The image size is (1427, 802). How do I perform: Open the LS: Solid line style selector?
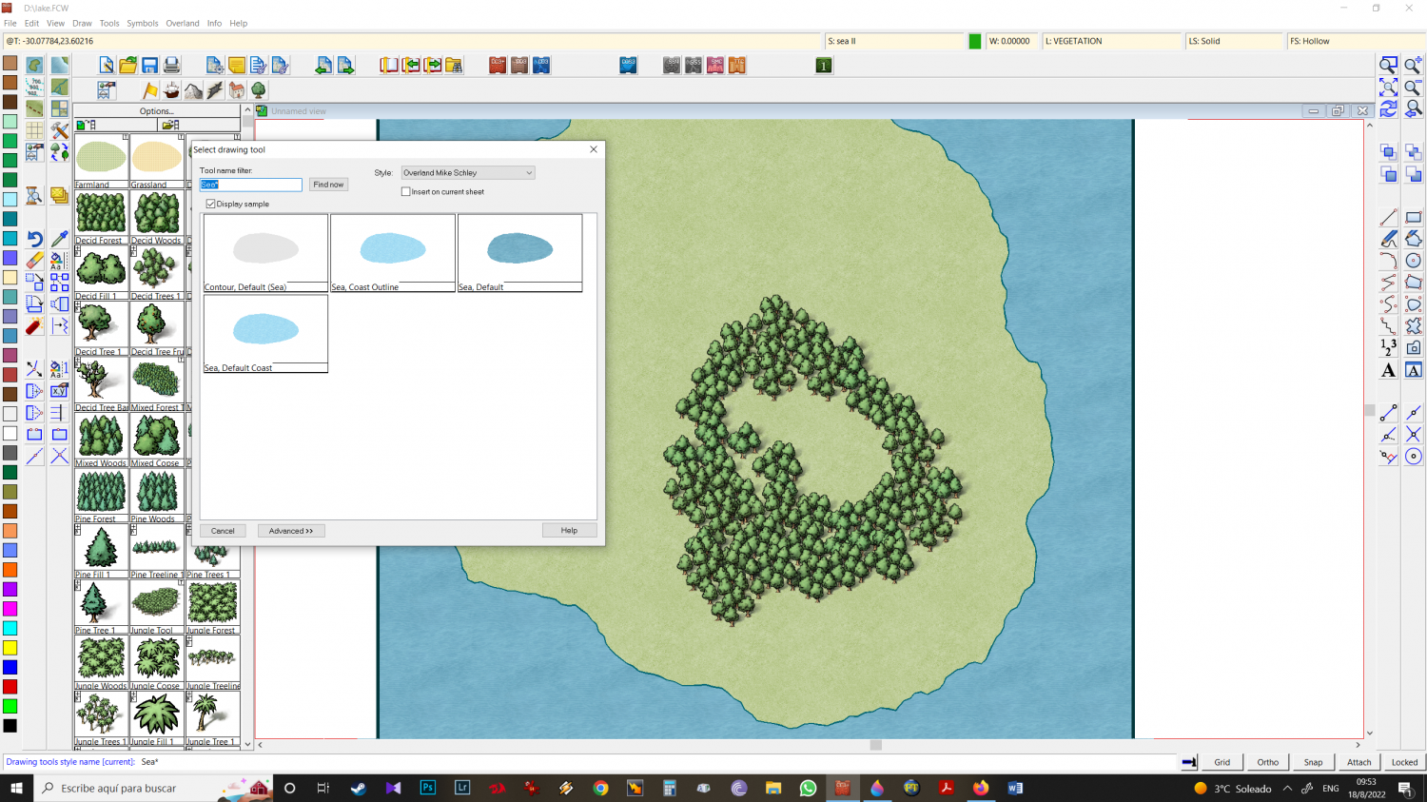click(1234, 41)
